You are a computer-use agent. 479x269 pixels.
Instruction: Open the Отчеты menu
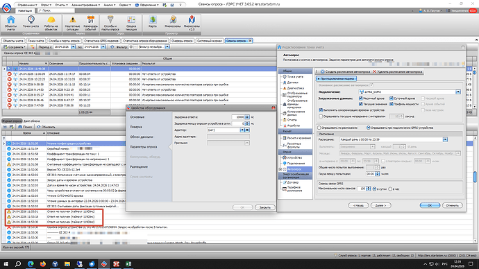click(61, 5)
